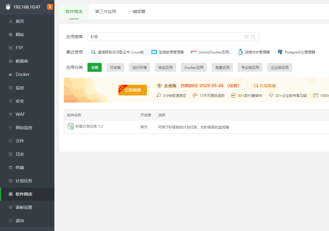Click the 退出 logout icon in sidebar
This screenshot has width=329, height=231.
[10, 221]
